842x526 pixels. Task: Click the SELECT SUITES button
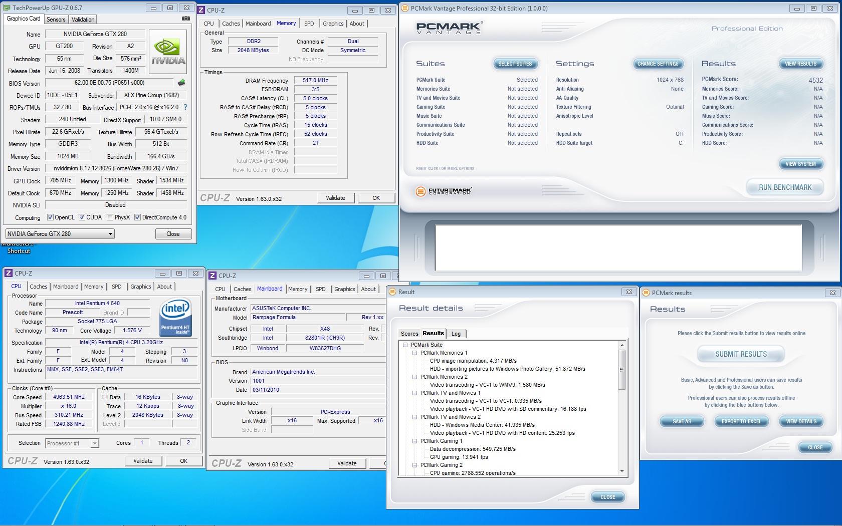tap(515, 64)
